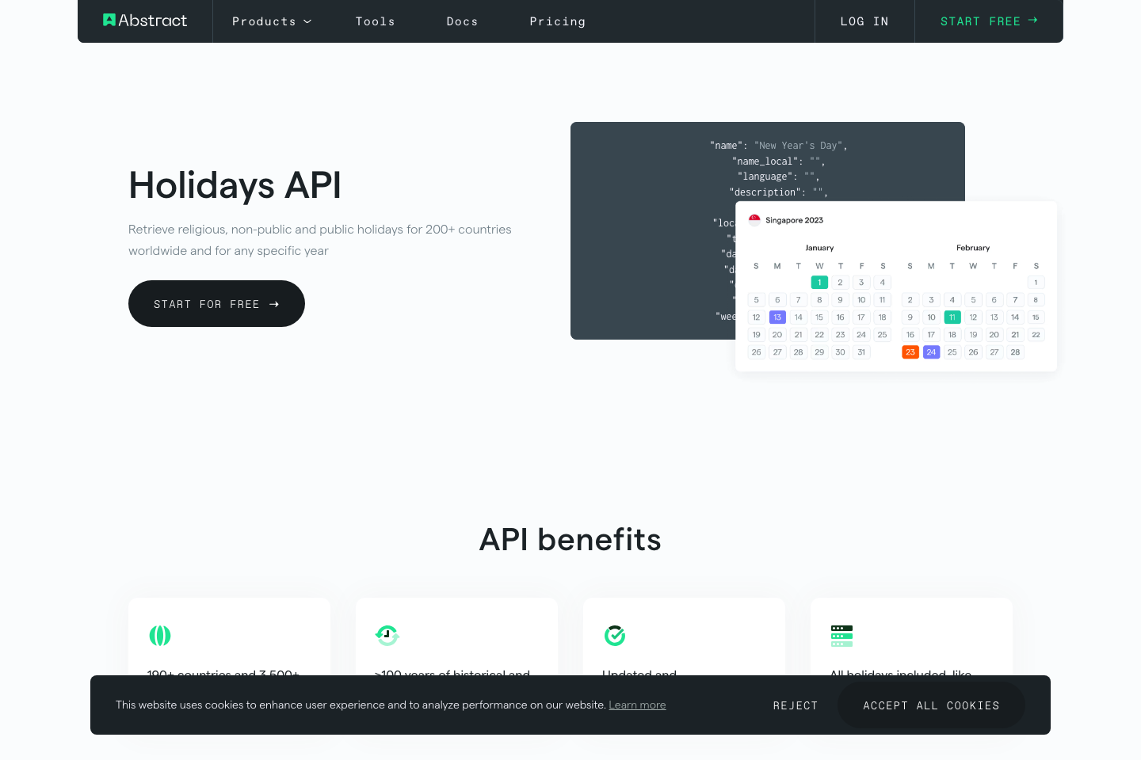Select January 1 on the Singapore calendar
1141x760 pixels.
tap(819, 282)
